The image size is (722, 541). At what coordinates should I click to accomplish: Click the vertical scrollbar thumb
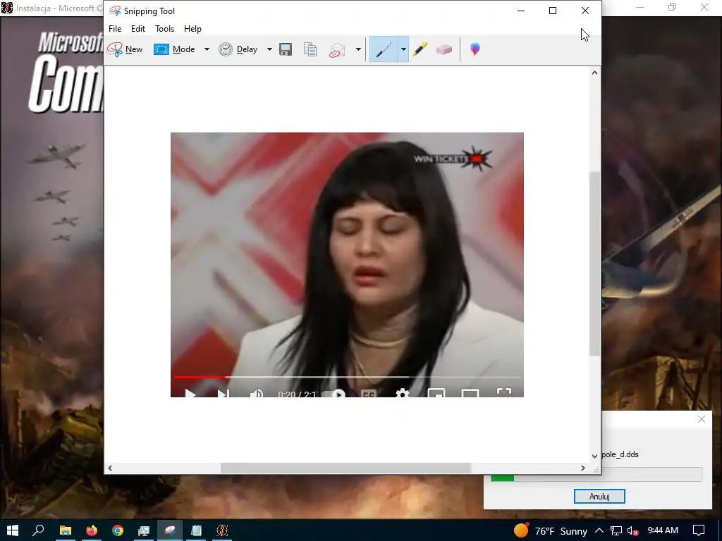[594, 263]
